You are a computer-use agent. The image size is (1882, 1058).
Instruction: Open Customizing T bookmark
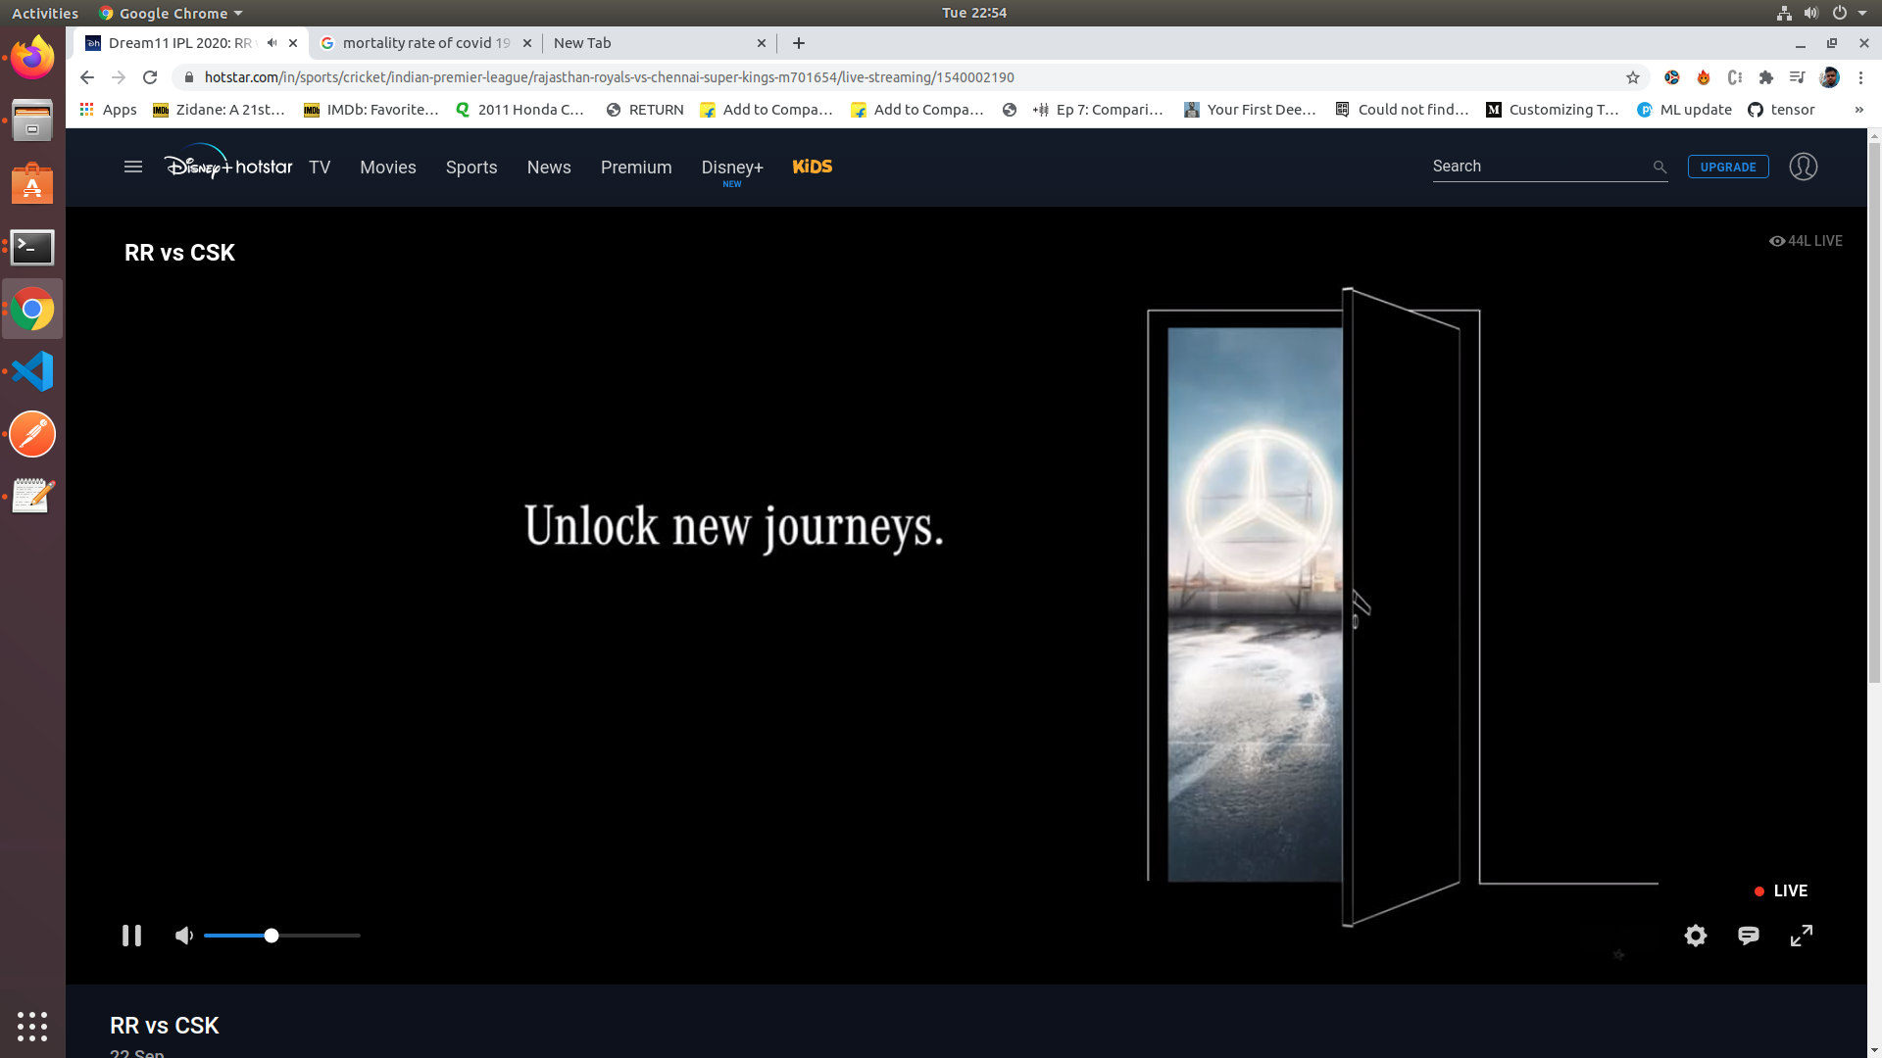1553,110
